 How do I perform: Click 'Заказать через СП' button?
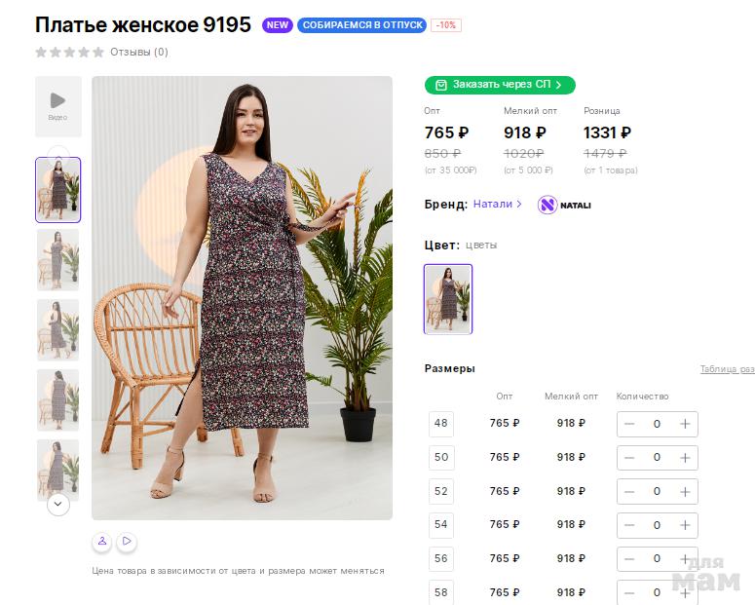(500, 85)
